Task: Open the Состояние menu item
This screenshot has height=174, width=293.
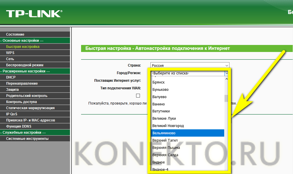Action: pos(35,34)
